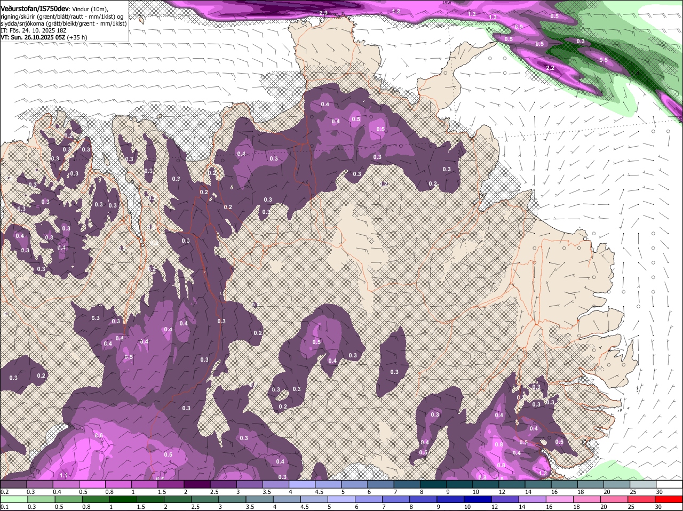Pick the violet swatch labeled 14 in the lower legend

[534, 499]
